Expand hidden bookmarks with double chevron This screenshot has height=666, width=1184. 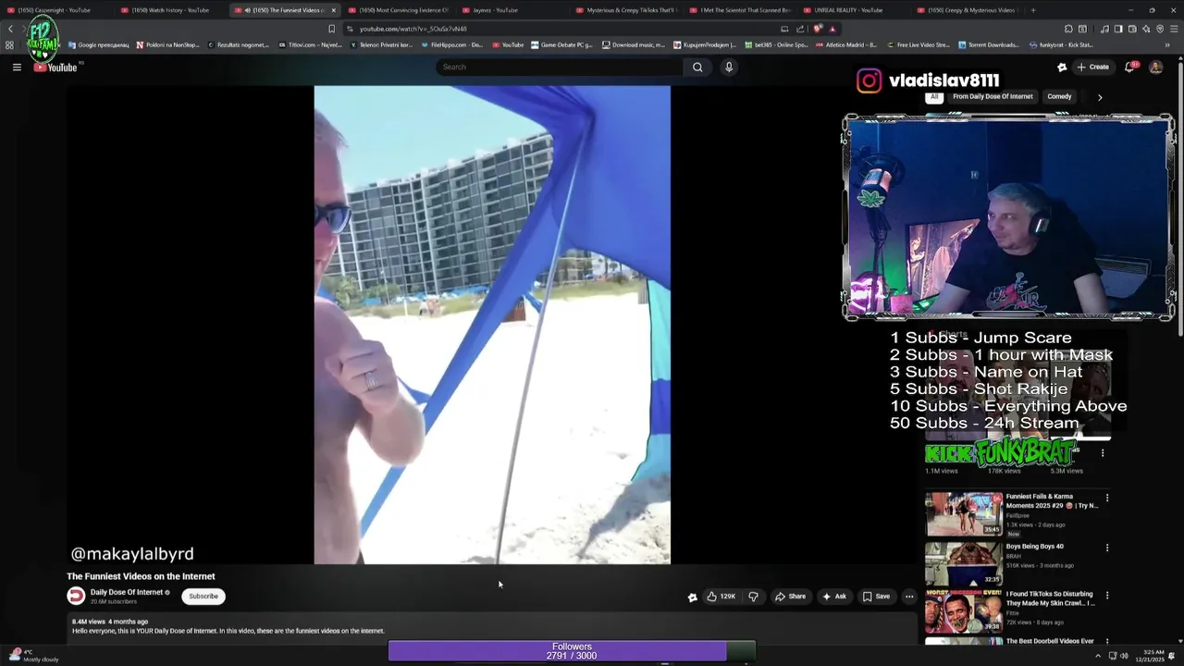click(1165, 44)
